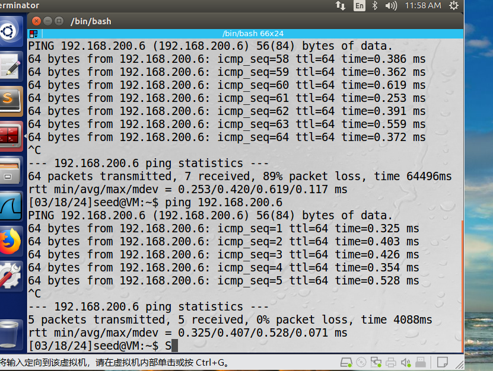Open the Bluetooth indicator menu
Viewport: 493px width, 371px height.
[375, 6]
